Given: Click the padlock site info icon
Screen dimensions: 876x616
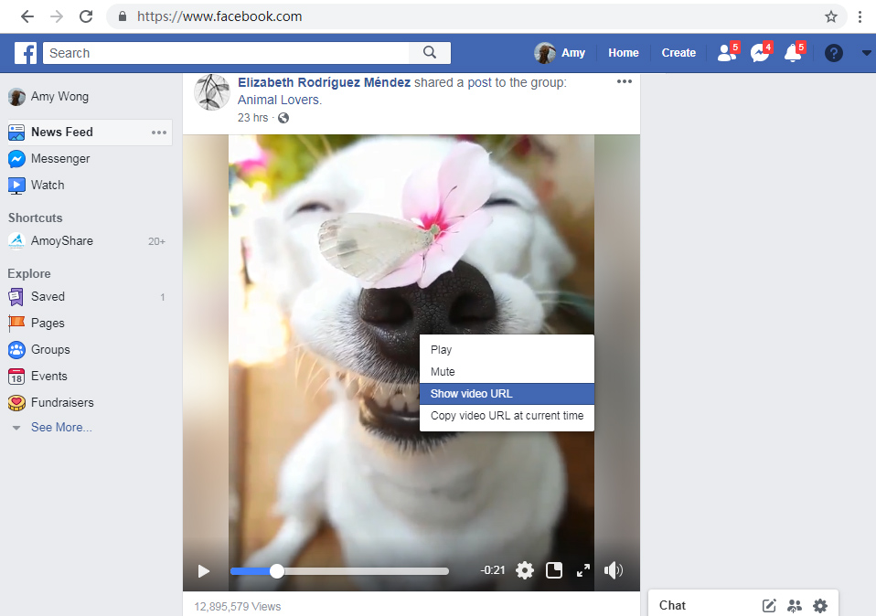Looking at the screenshot, I should pyautogui.click(x=123, y=16).
